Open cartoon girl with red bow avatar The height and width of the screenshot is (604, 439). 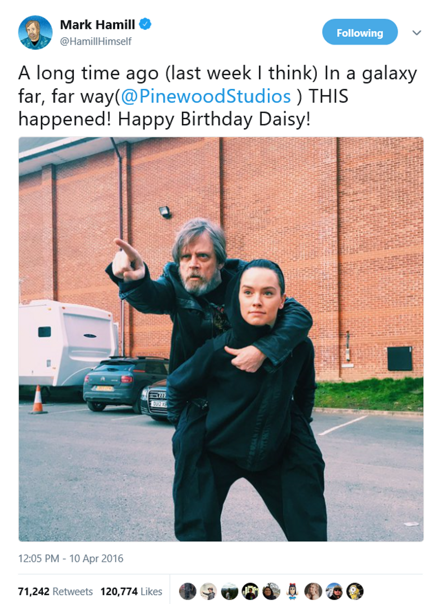(x=292, y=591)
